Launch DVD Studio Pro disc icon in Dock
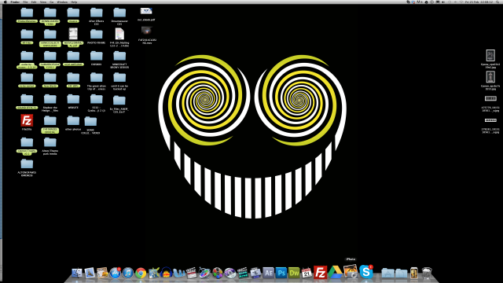The width and height of the screenshot is (503, 283). point(230,273)
